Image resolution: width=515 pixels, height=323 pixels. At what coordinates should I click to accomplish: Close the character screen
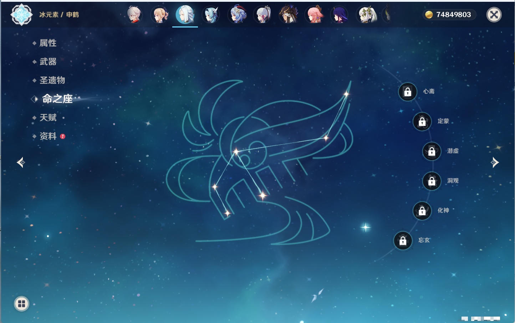(494, 15)
